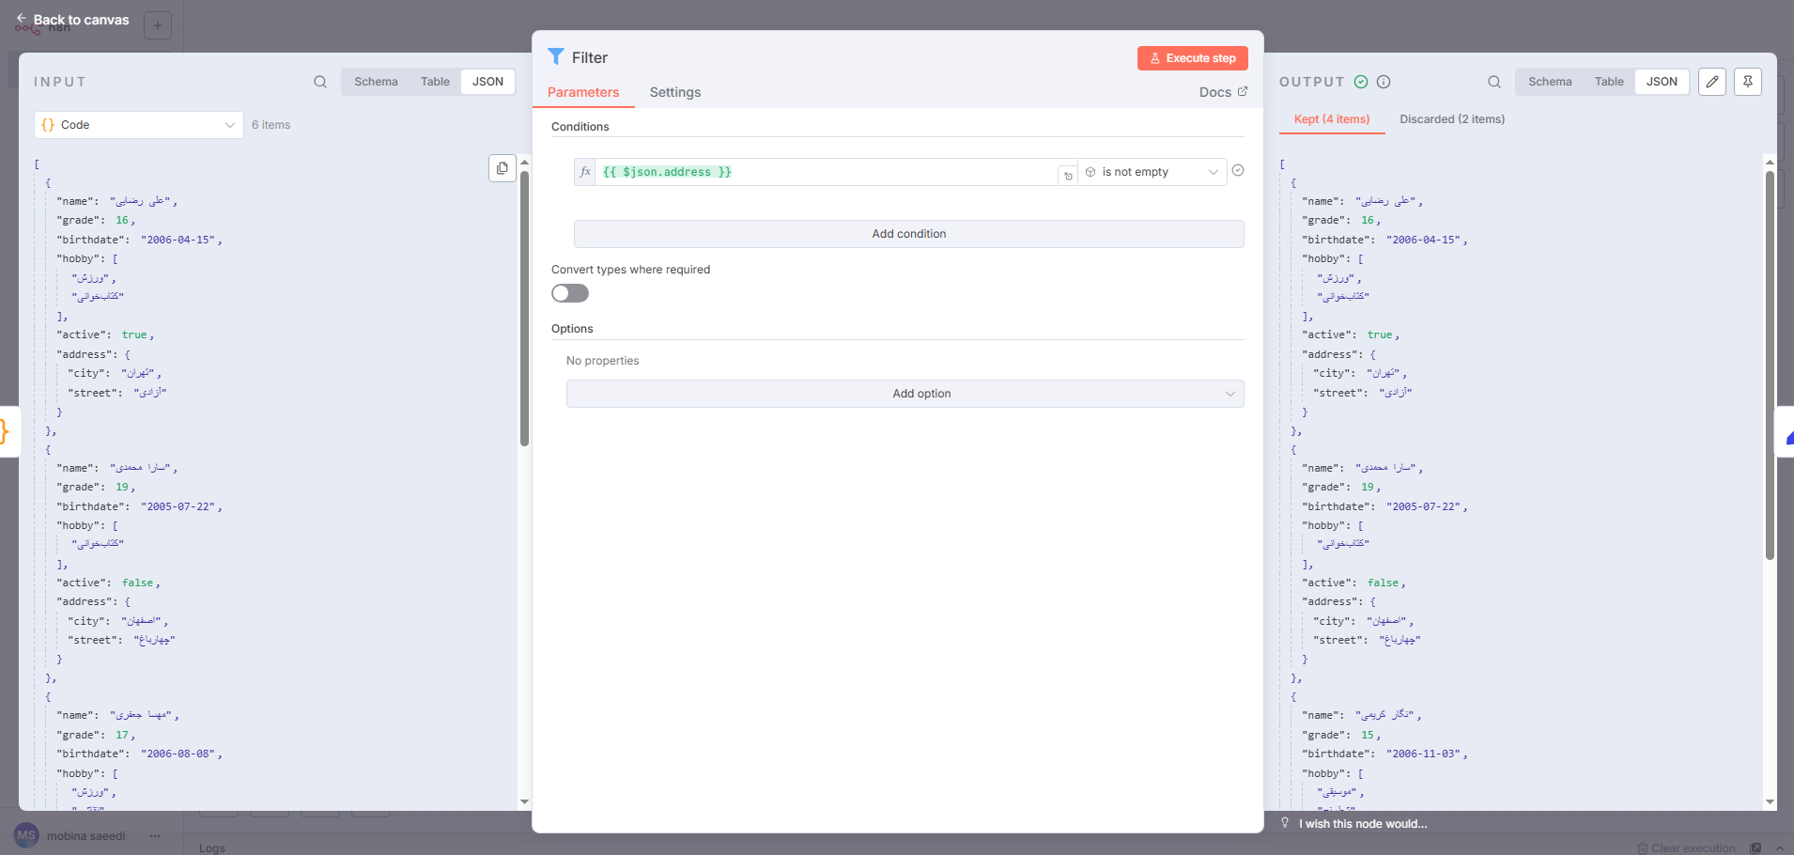Open search in the INPUT panel
Viewport: 1794px width, 855px height.
coord(320,82)
